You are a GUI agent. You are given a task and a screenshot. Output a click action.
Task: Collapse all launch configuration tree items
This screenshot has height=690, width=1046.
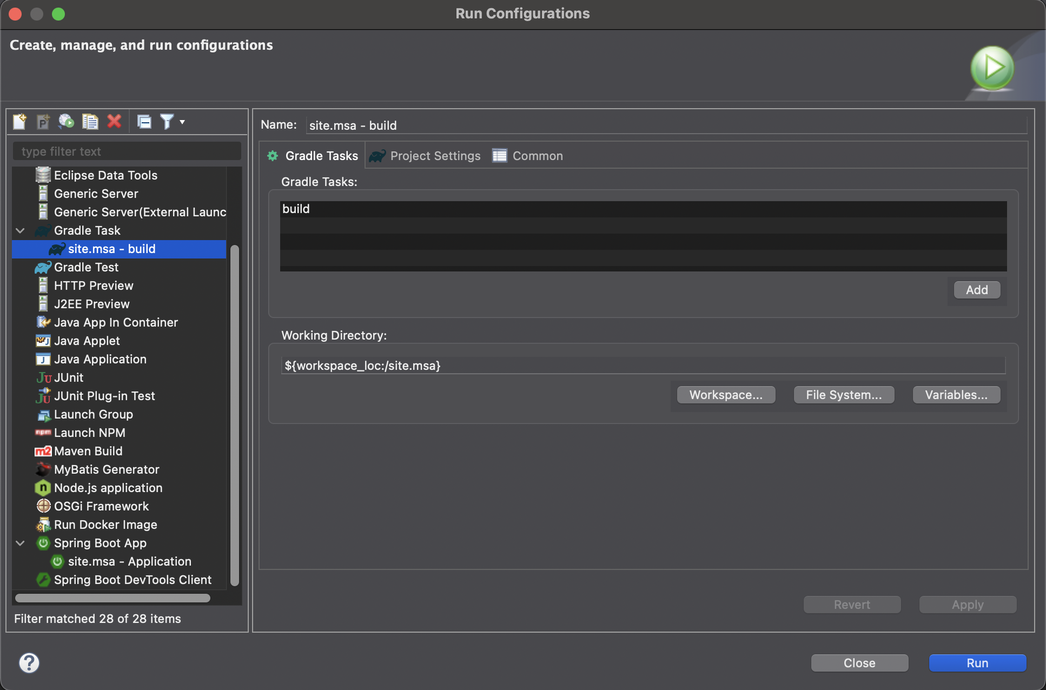pos(144,122)
